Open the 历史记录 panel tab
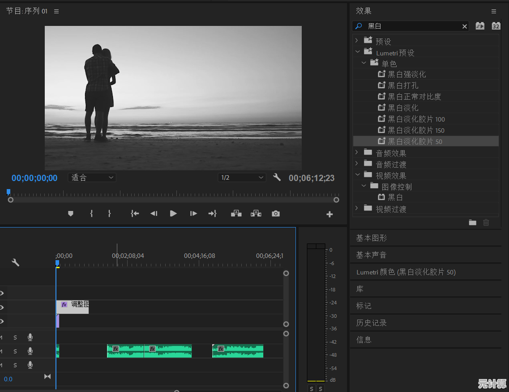This screenshot has width=509, height=392. (371, 323)
